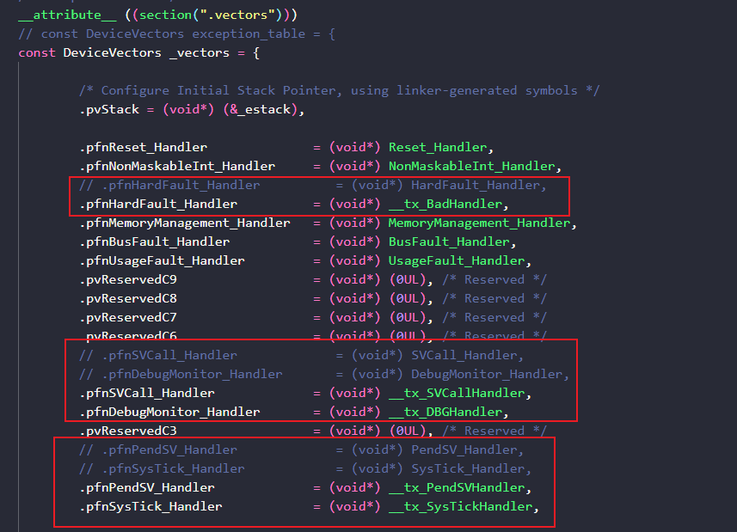This screenshot has width=737, height=532.
Task: Click the .pfnUsageFault_Handler member
Action: click(162, 260)
